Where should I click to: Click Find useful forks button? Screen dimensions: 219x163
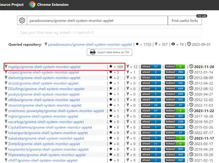click(x=185, y=21)
